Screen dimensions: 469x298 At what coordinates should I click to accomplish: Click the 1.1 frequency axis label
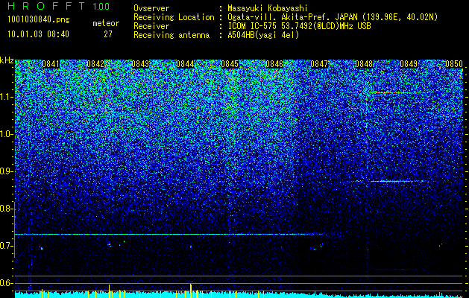tap(6, 97)
